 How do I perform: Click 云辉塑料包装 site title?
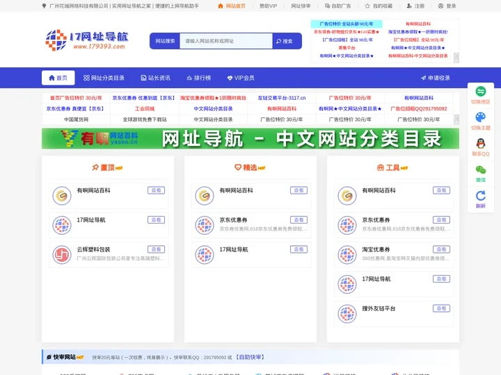[93, 249]
